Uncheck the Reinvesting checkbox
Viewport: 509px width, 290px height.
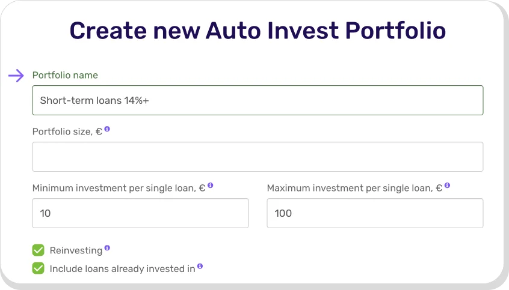39,250
